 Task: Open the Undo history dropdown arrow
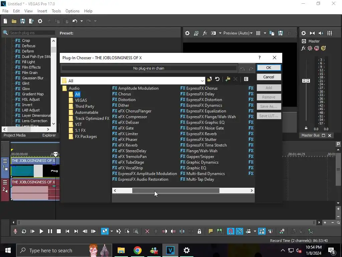click(81, 21)
